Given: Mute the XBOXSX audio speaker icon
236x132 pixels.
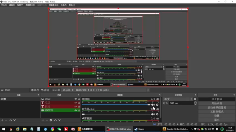Looking at the screenshot, I should [153, 105].
